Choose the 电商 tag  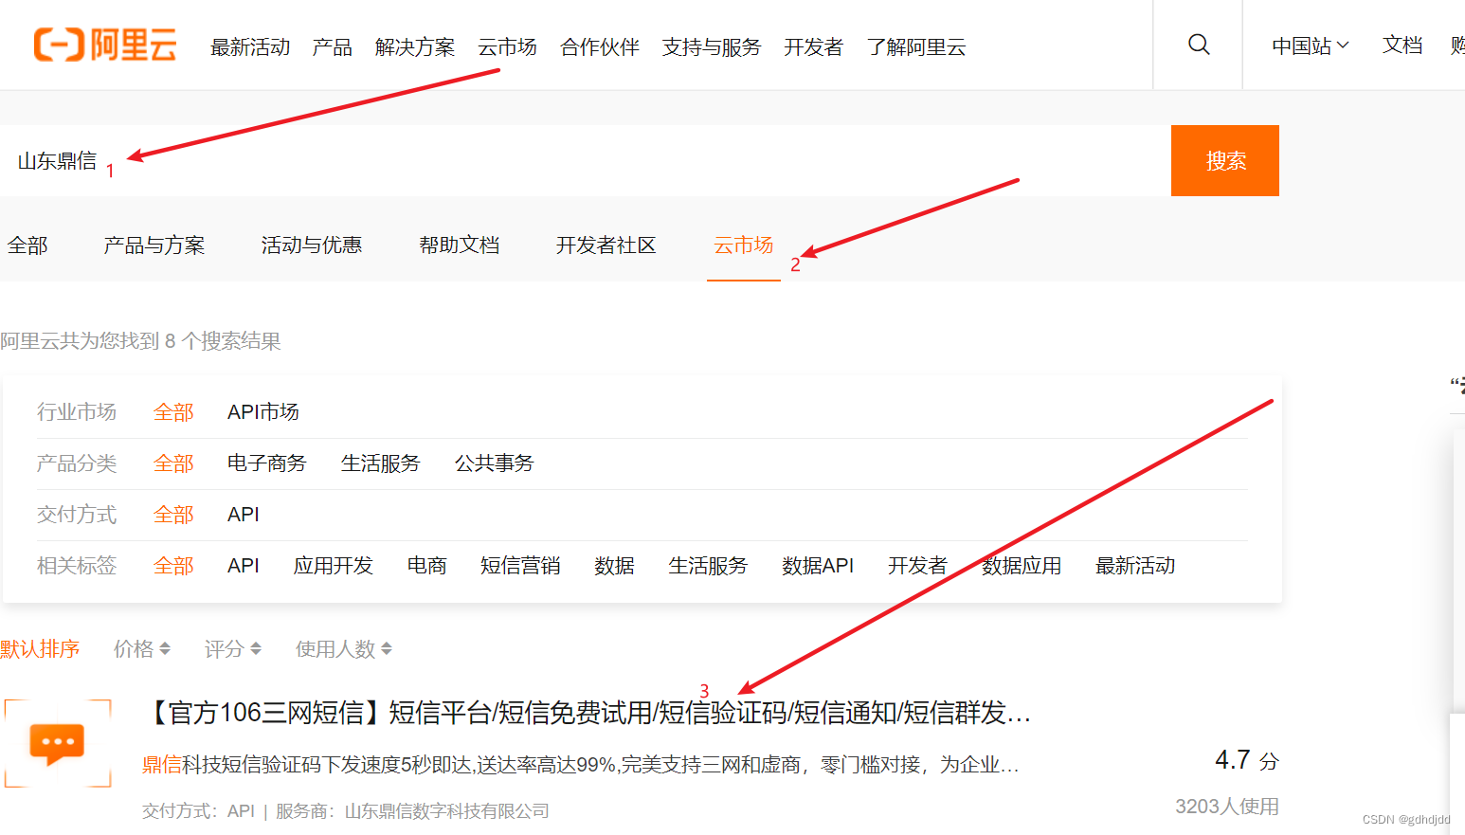pos(427,566)
